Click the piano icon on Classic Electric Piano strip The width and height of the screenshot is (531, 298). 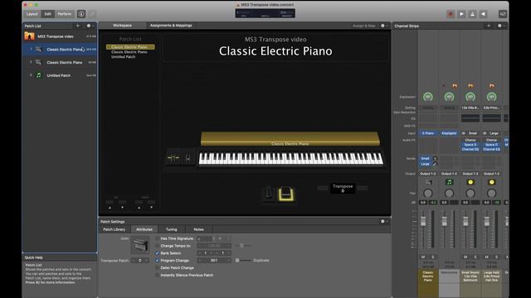pos(428,182)
